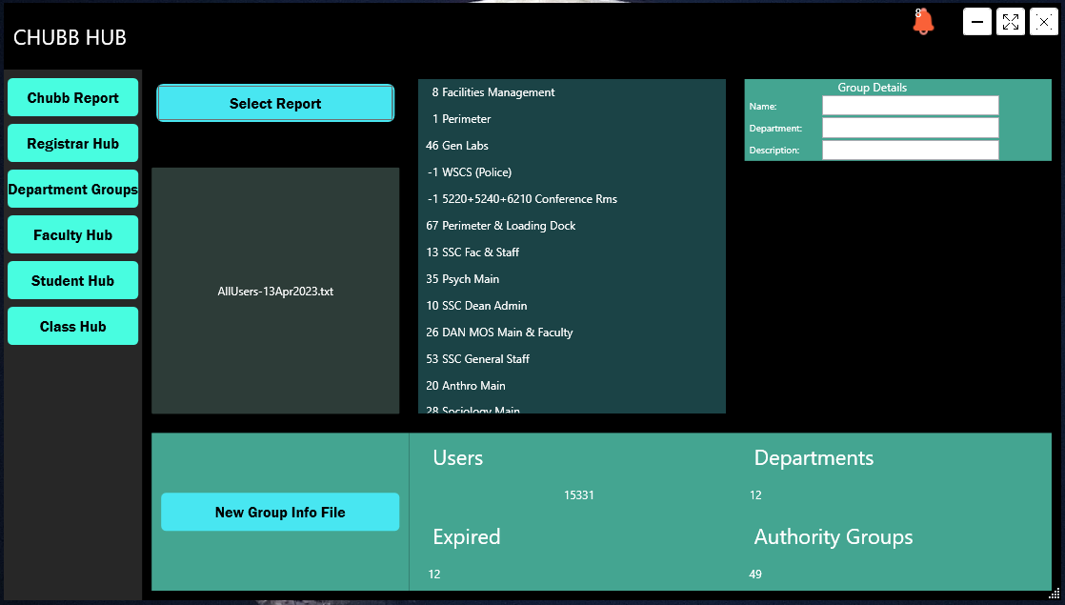The height and width of the screenshot is (605, 1065).
Task: Click the Description input box
Action: coord(910,150)
